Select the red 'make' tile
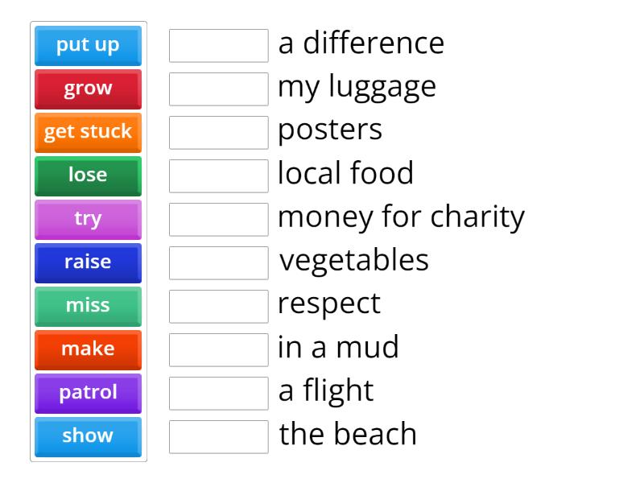This screenshot has height=483, width=644. [x=88, y=350]
